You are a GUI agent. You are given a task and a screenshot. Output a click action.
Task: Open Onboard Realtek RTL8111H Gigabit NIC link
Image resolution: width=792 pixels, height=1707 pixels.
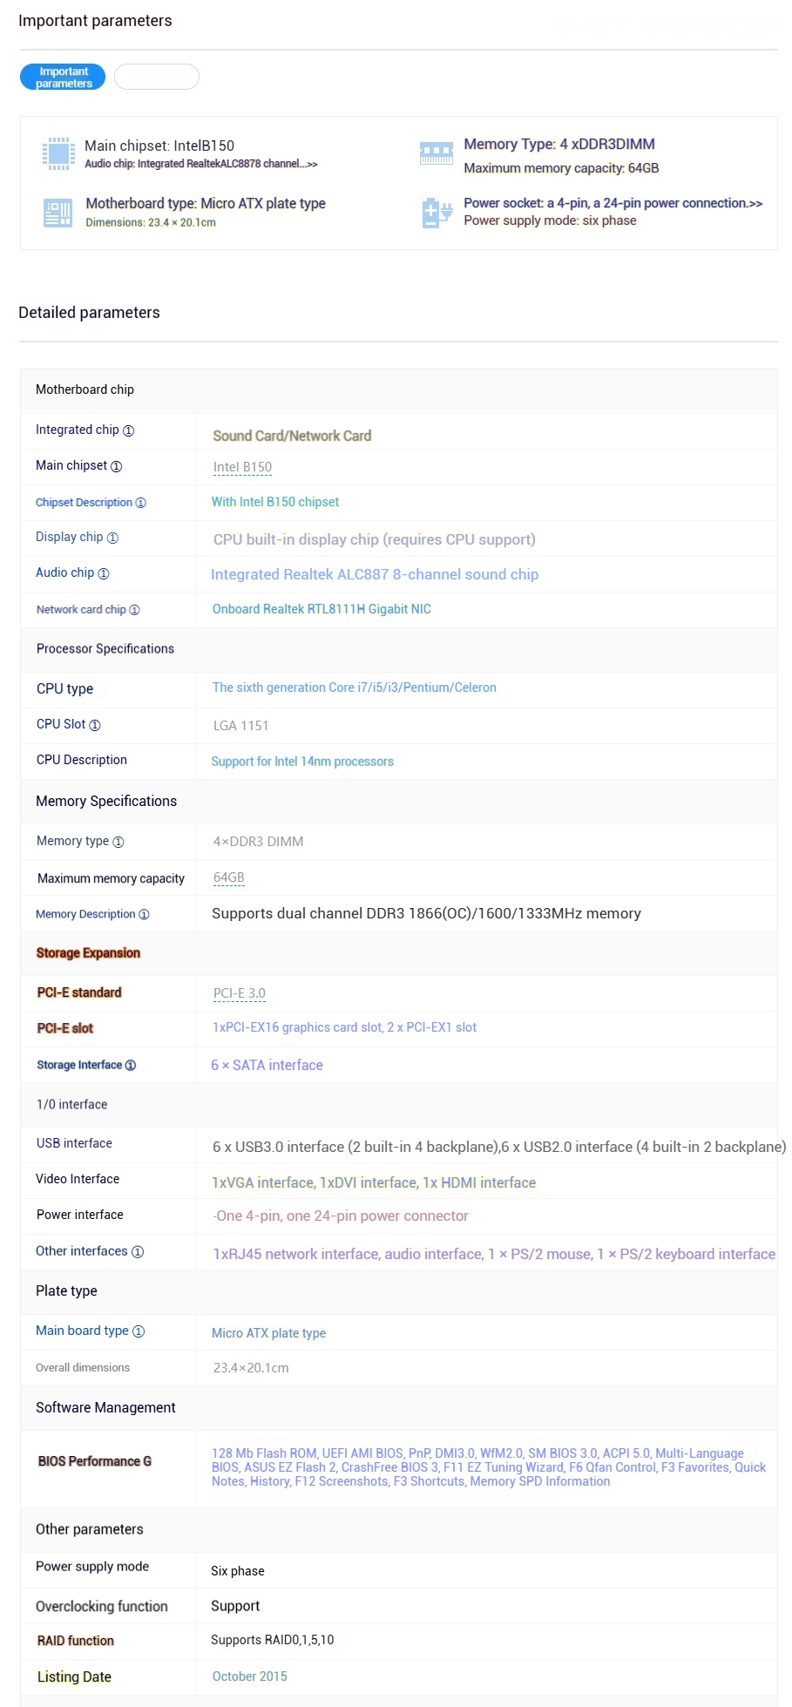(322, 609)
